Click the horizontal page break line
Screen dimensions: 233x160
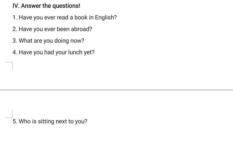(116, 90)
